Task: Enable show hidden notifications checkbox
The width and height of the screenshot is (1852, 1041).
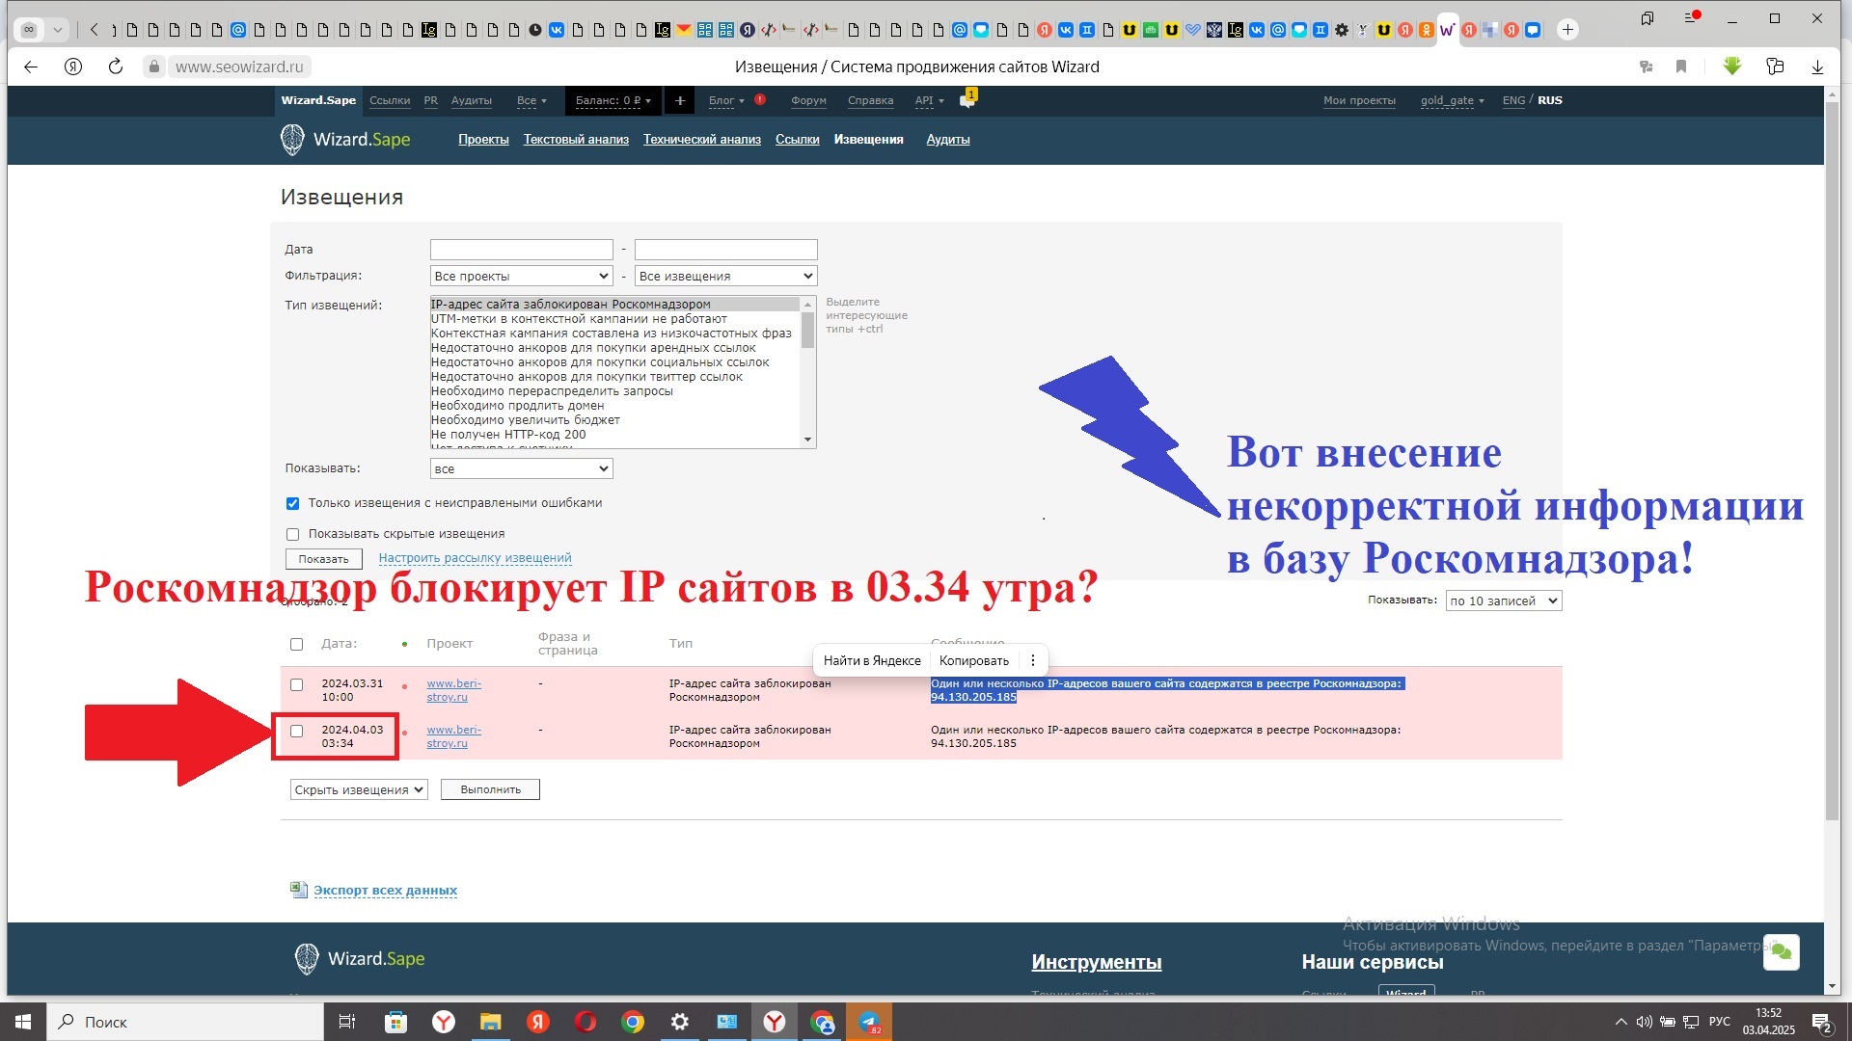Action: point(292,534)
